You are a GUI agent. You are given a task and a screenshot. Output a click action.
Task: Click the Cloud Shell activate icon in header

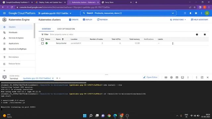(x=185, y=13)
